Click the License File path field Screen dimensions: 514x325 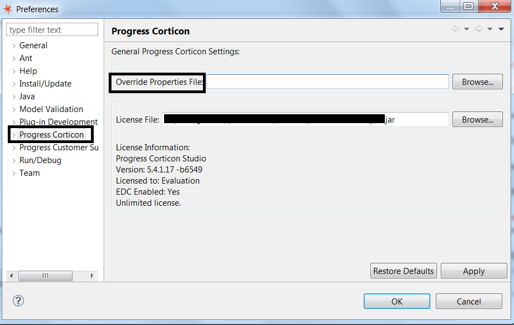305,119
